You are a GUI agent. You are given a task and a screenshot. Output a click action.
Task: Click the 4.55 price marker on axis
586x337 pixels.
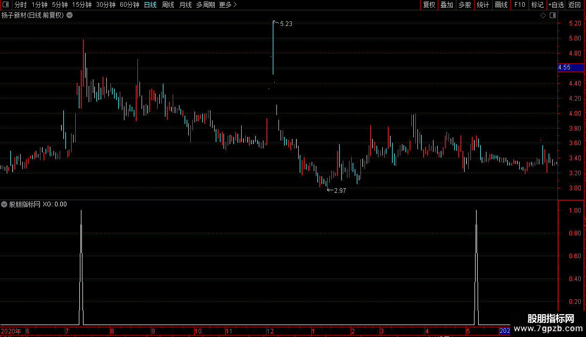pos(570,67)
